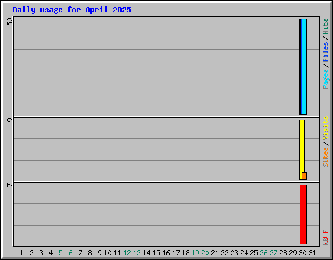
Task: Click the cyan Pages bar for day 30
Action: pyautogui.click(x=304, y=67)
